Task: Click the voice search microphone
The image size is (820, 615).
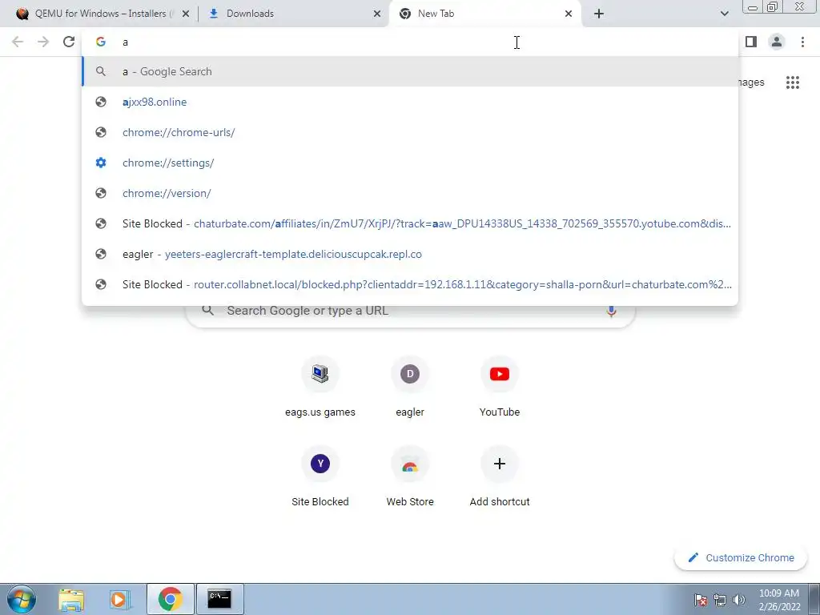Action: coord(611,311)
